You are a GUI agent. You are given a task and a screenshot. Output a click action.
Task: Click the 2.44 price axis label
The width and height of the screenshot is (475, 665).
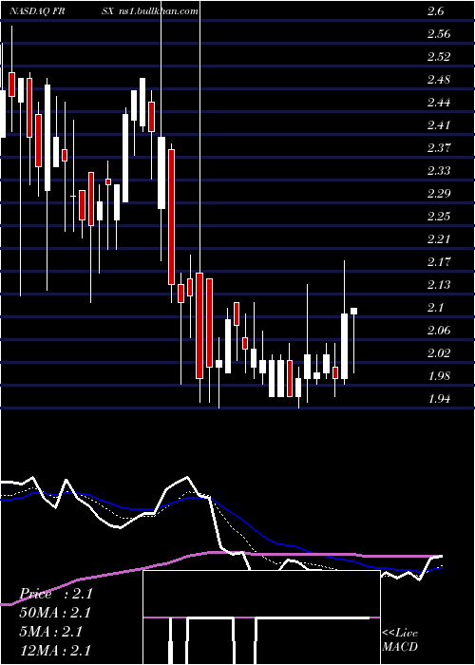pyautogui.click(x=439, y=103)
